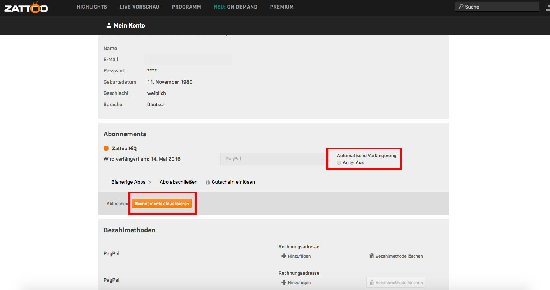Click the magnifier icon in search box
The image size is (550, 290).
(461, 7)
